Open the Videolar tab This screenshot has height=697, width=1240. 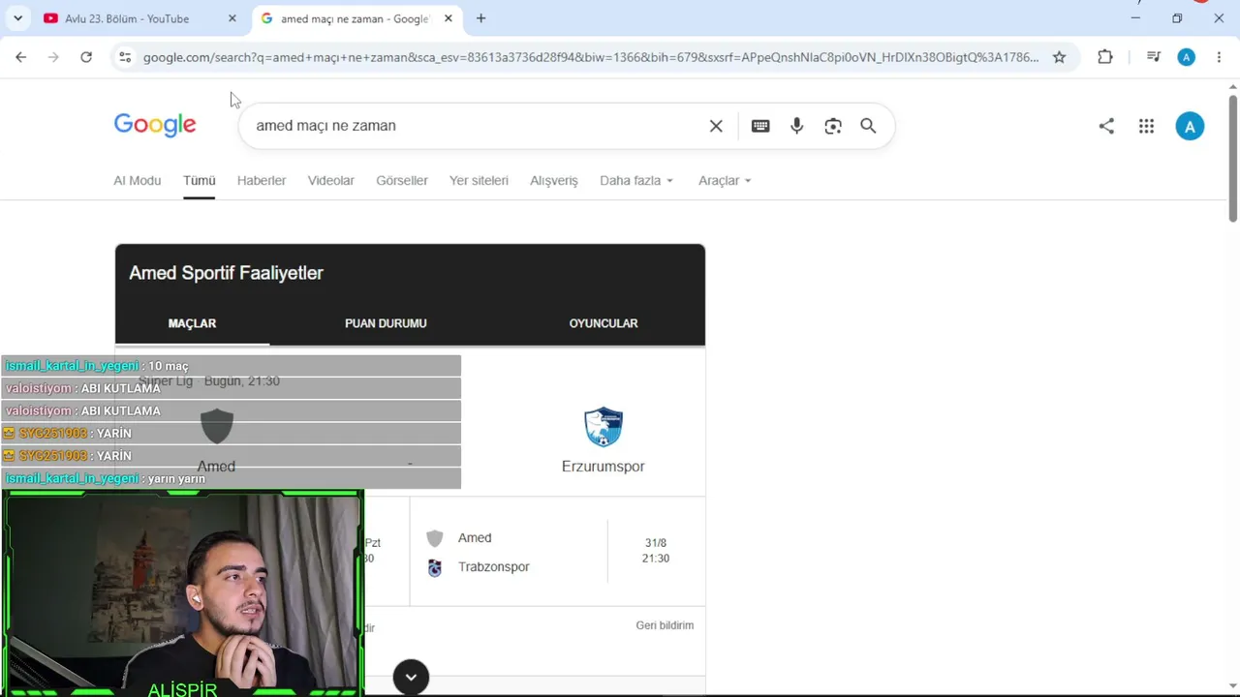[x=331, y=180]
